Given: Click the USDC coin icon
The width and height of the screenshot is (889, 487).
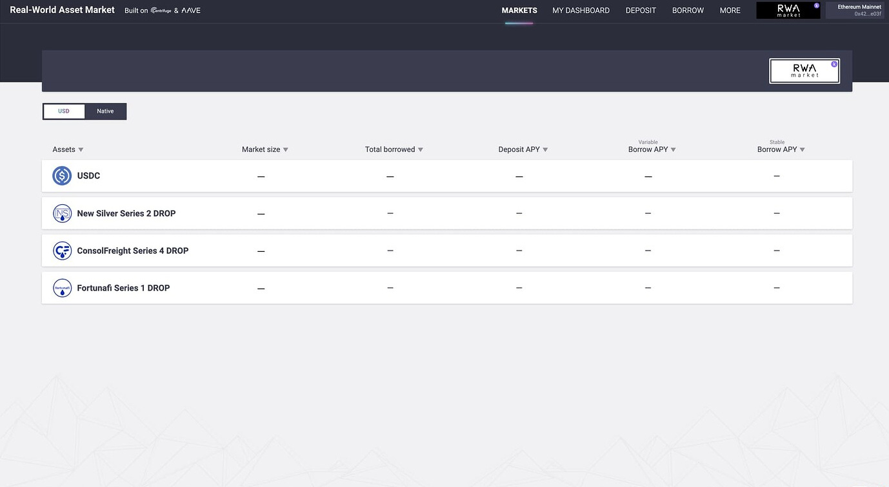Looking at the screenshot, I should pos(62,176).
